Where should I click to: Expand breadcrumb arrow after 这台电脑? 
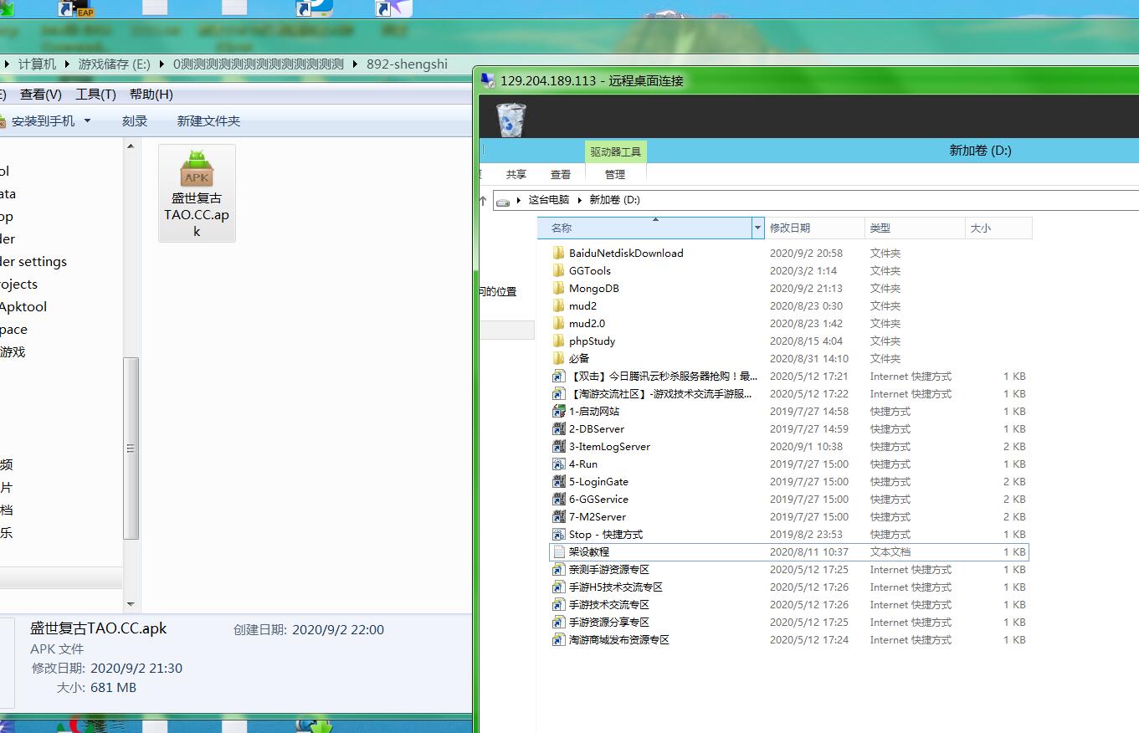click(579, 200)
